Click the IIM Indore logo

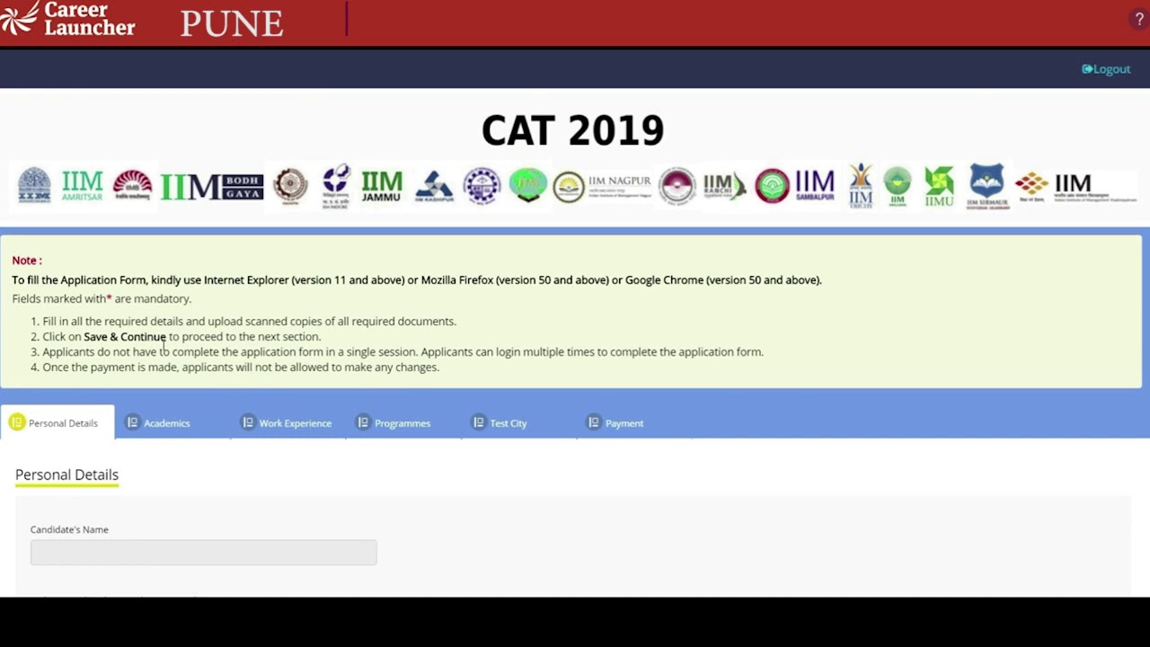(336, 186)
